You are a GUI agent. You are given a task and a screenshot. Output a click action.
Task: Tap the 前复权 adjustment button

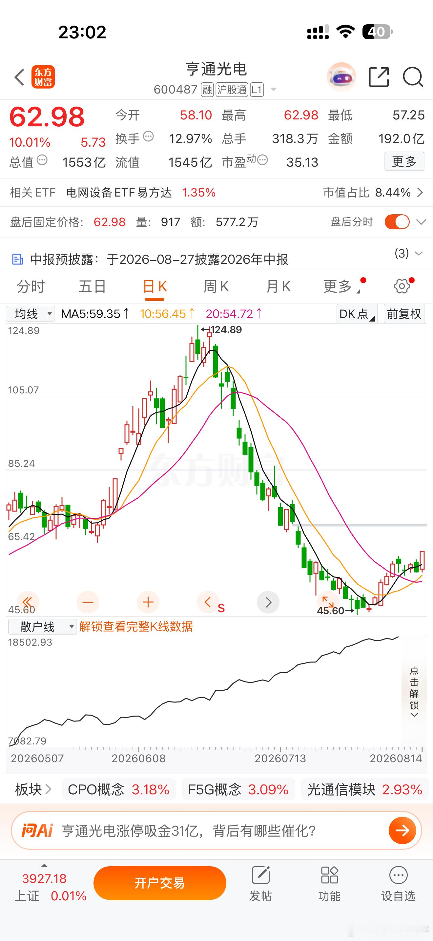[x=404, y=314]
